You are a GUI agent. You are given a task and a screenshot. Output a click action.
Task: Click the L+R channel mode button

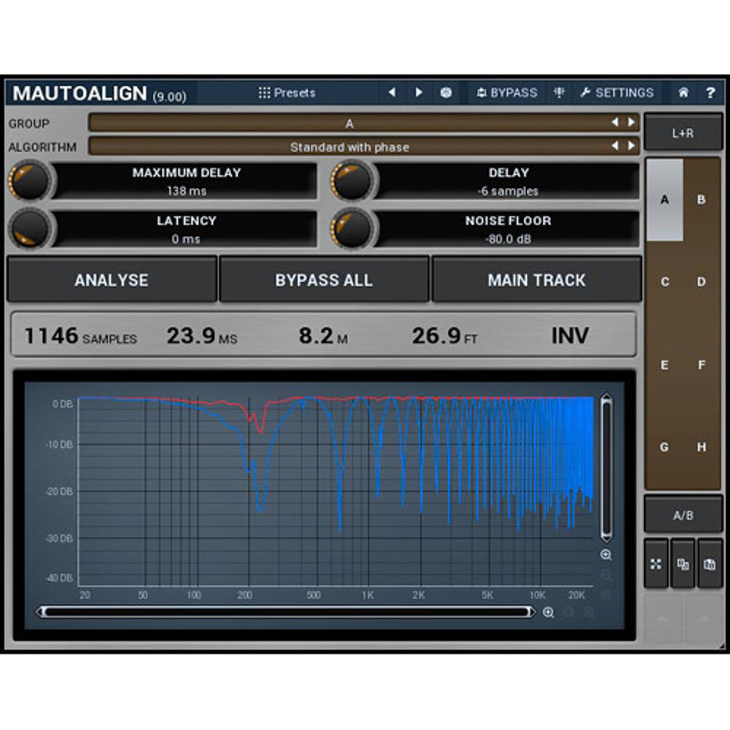pyautogui.click(x=683, y=133)
